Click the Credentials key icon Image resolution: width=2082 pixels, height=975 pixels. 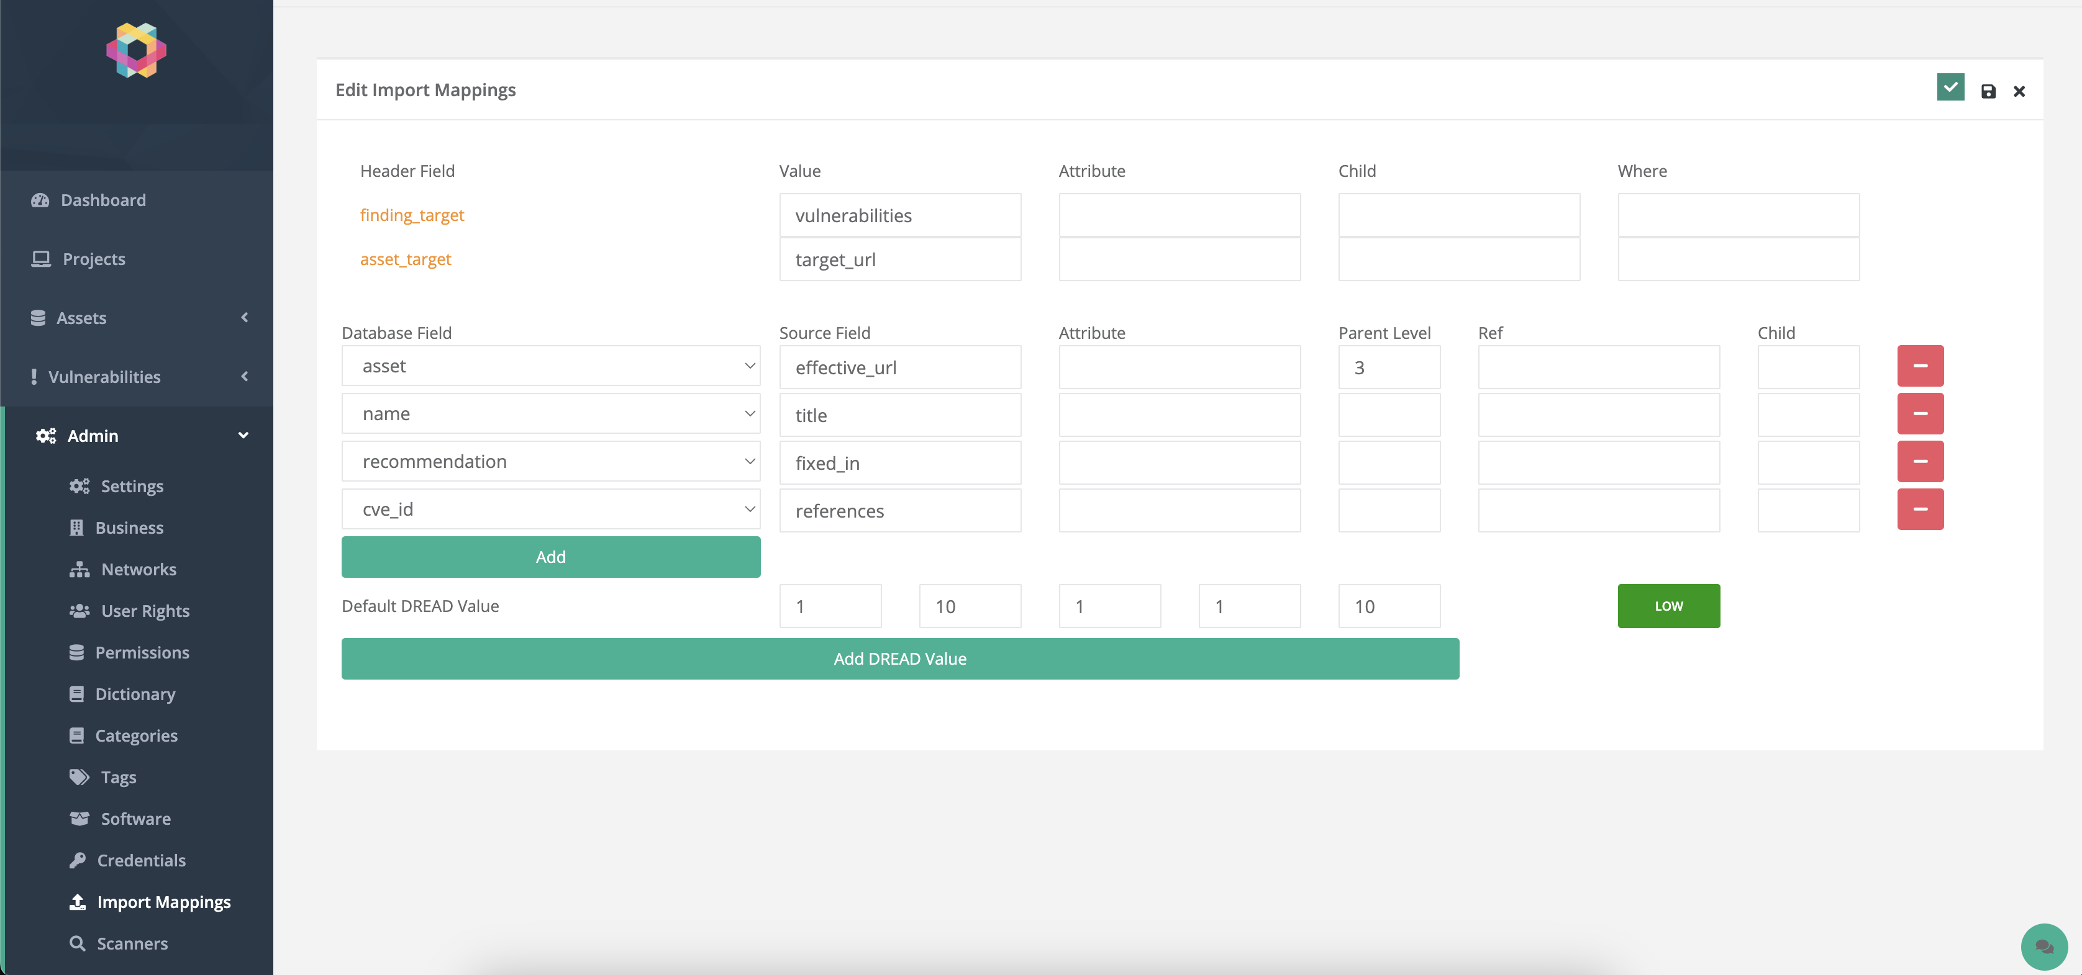click(x=78, y=860)
